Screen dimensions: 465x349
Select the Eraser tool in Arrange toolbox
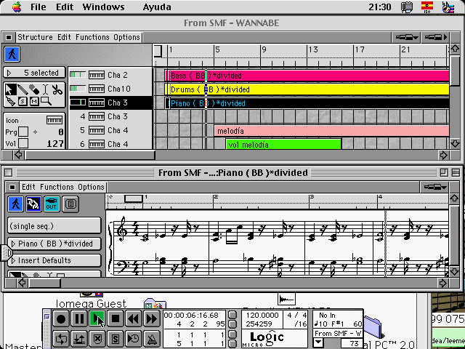pyautogui.click(x=34, y=89)
